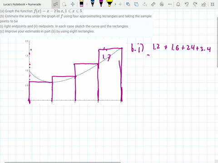Viewport: 218px width, 163px height.
Task: Open the notifications bell
Action: click(x=178, y=4)
